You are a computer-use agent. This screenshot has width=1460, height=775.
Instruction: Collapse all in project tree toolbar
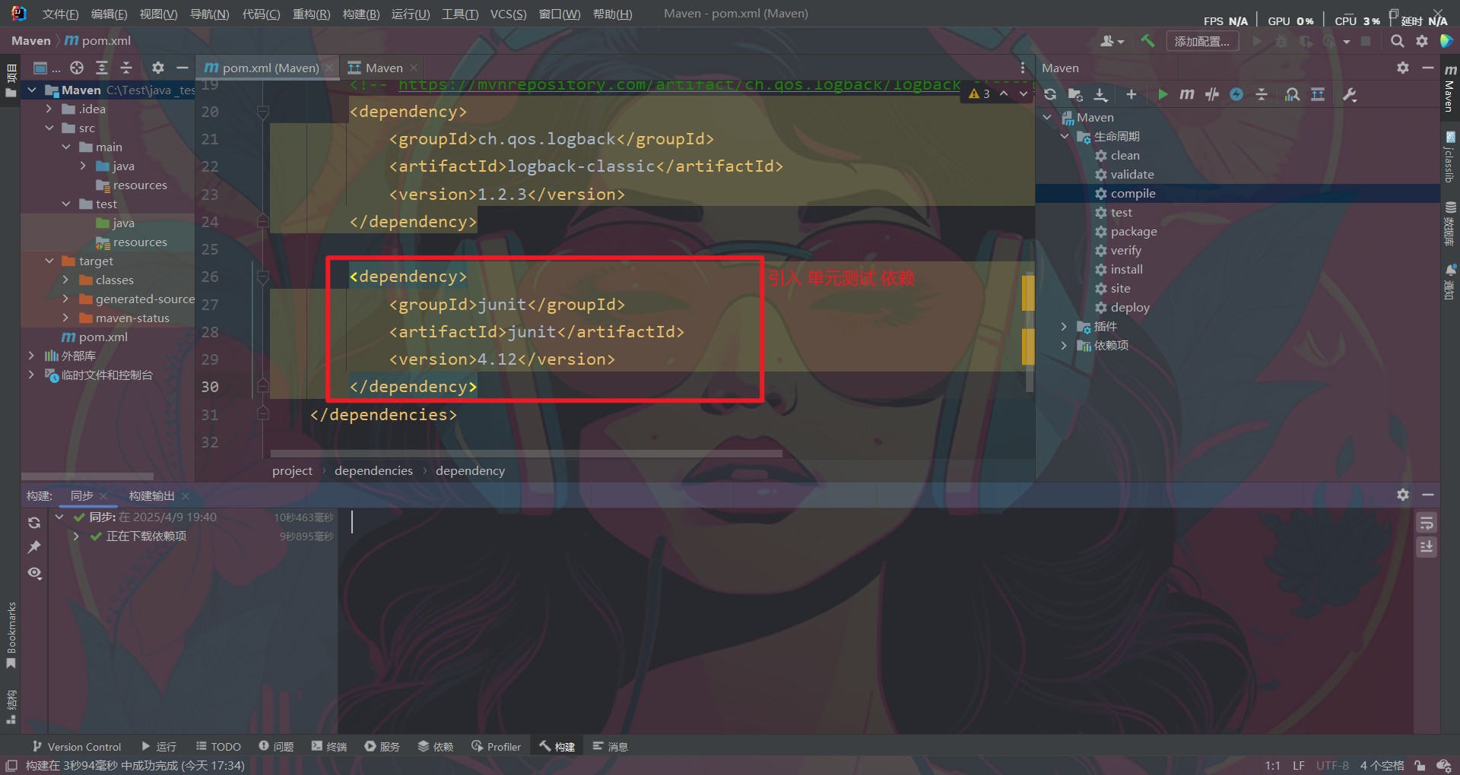[126, 68]
